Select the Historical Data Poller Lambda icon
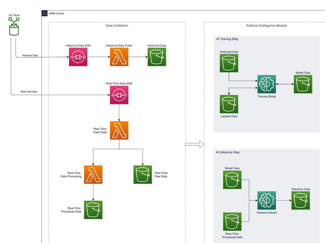 point(119,57)
